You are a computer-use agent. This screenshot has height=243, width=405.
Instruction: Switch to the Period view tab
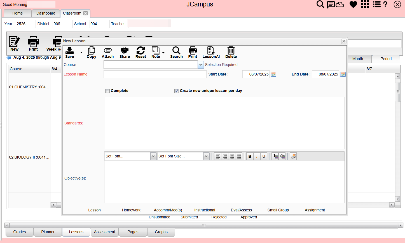[x=386, y=59]
